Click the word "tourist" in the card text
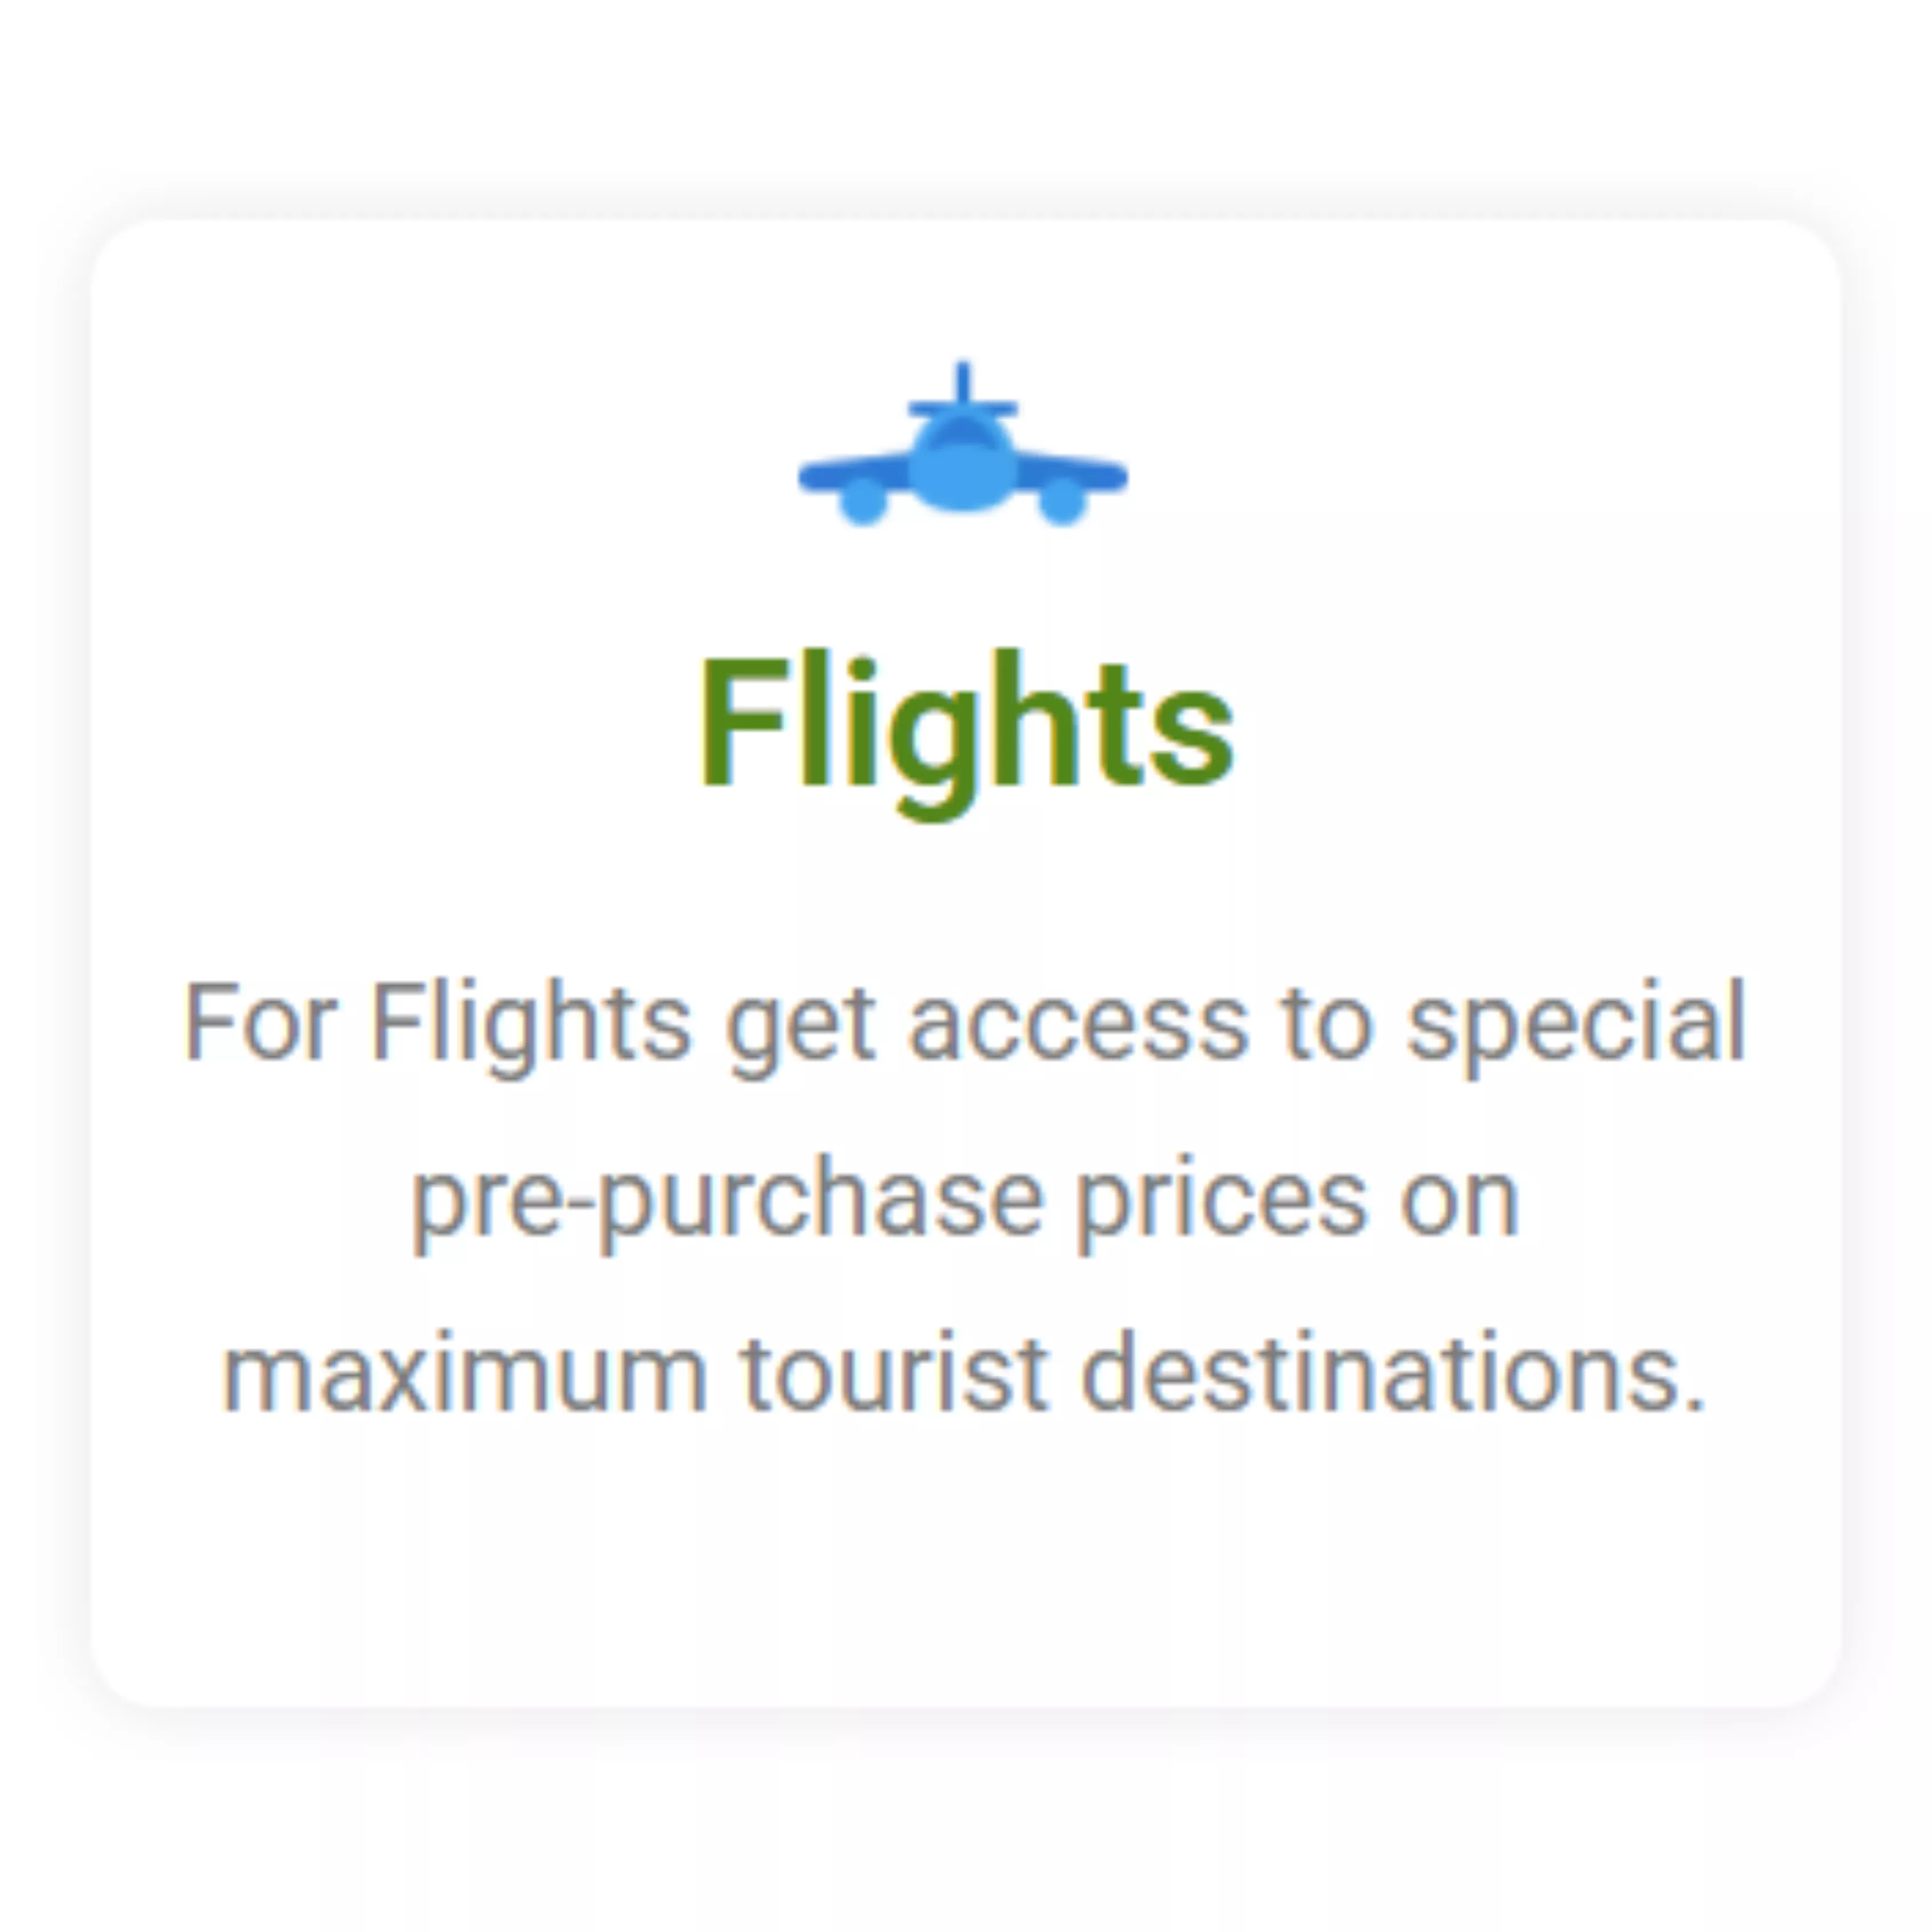Screen dimensions: 1932x1932 pyautogui.click(x=894, y=1373)
